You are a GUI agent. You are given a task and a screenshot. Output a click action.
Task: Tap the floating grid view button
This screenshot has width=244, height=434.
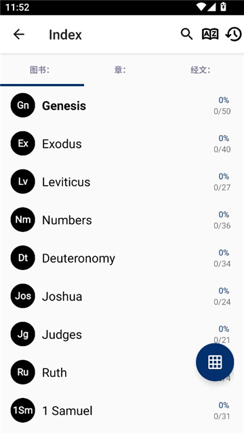pyautogui.click(x=215, y=362)
